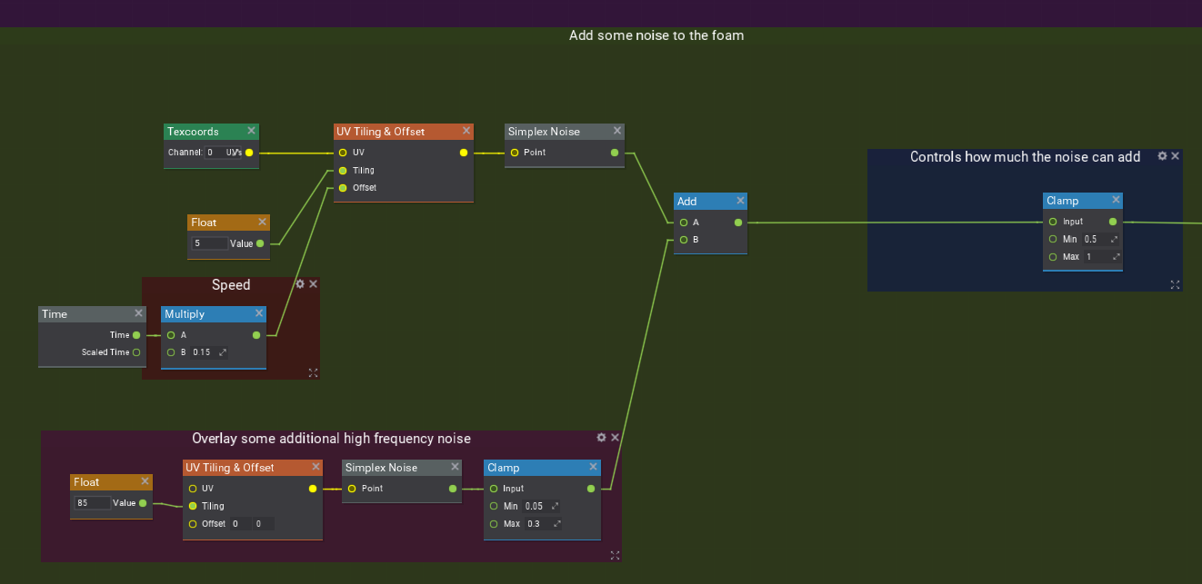
Task: Remove the Add node with its X
Action: [740, 201]
